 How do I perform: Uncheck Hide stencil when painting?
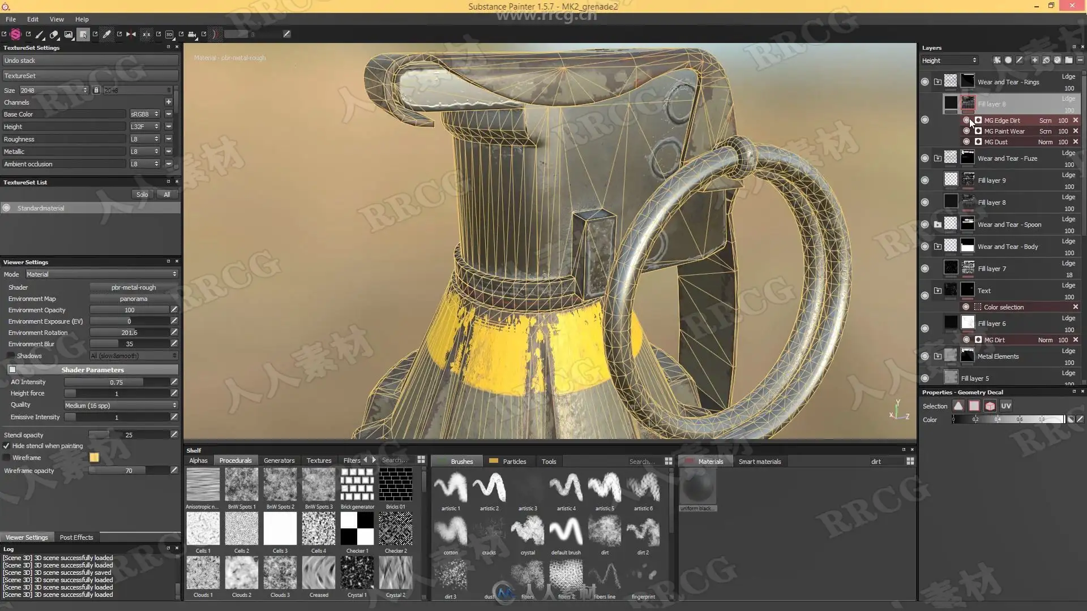coord(6,446)
